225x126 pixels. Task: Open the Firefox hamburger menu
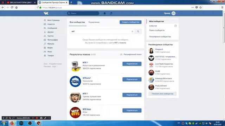click(x=222, y=7)
